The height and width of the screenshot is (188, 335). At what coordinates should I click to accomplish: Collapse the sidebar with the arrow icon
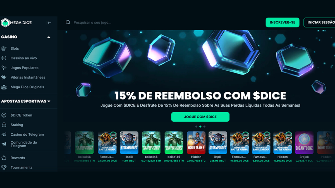click(x=49, y=23)
